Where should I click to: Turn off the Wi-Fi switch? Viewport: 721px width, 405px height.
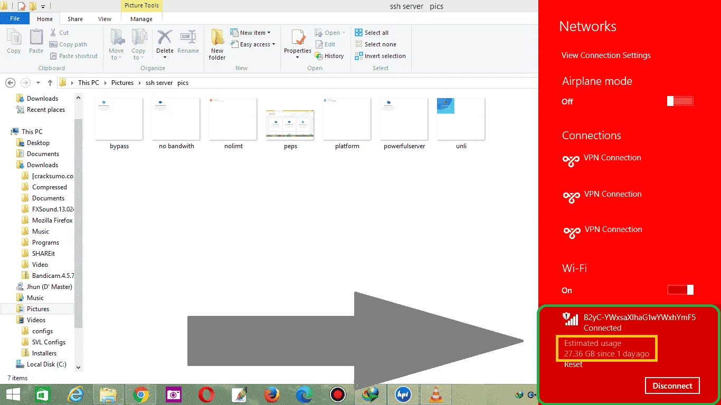point(680,290)
